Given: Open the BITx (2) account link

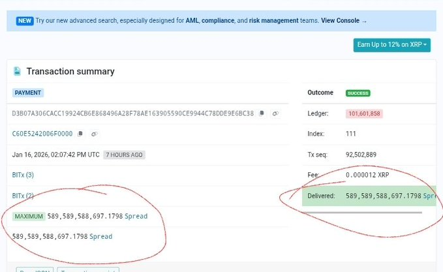Looking at the screenshot, I should (x=23, y=196).
